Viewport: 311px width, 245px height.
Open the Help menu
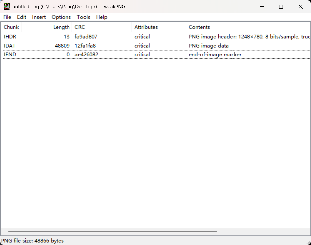coord(102,17)
